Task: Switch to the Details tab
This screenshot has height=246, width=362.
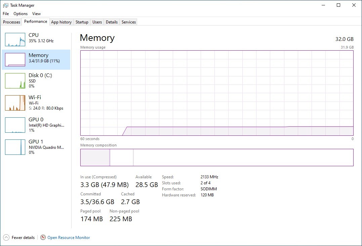Action: pos(112,22)
